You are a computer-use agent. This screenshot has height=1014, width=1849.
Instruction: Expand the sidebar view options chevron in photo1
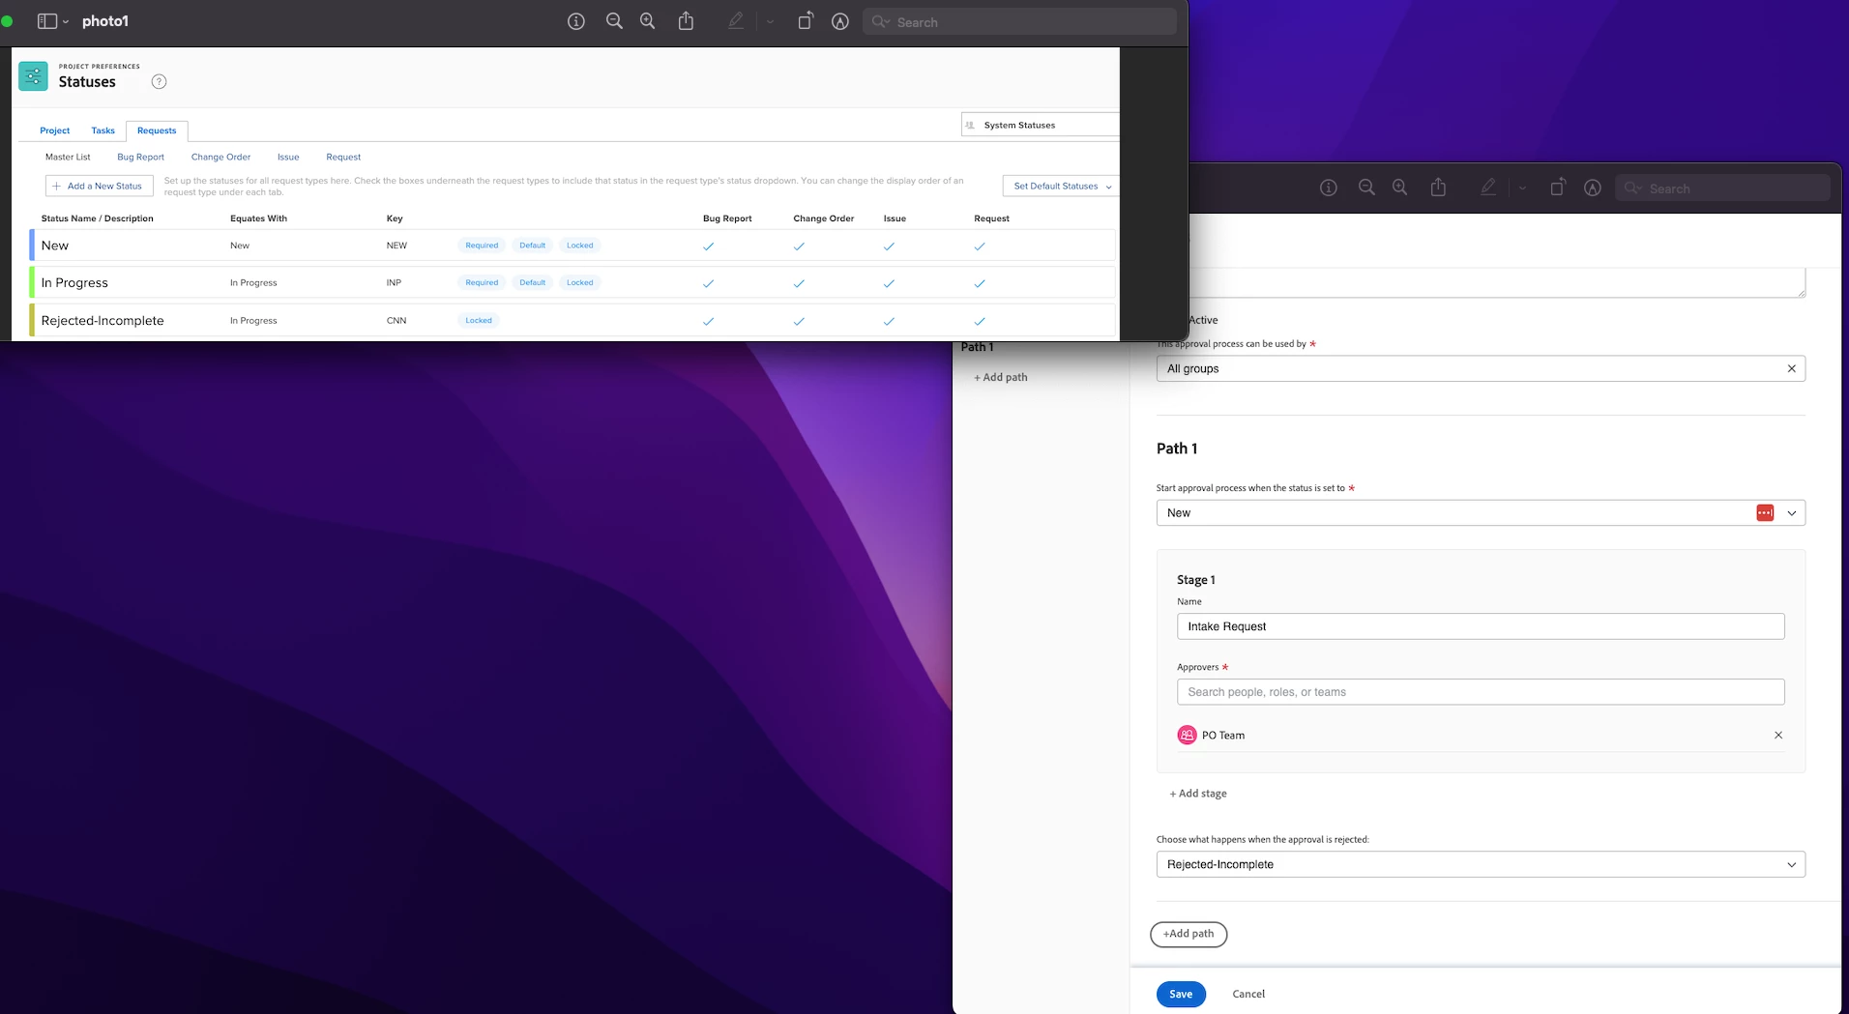[66, 21]
